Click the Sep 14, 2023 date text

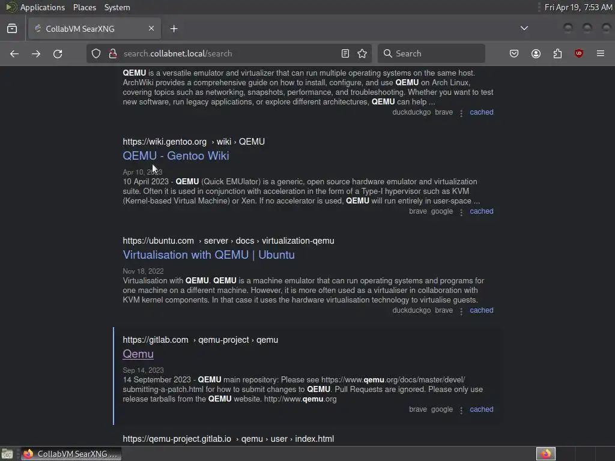point(143,370)
